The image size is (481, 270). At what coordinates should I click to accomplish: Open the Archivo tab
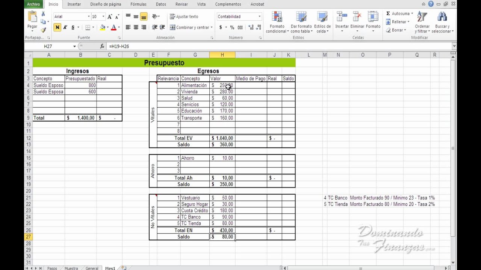[33, 4]
